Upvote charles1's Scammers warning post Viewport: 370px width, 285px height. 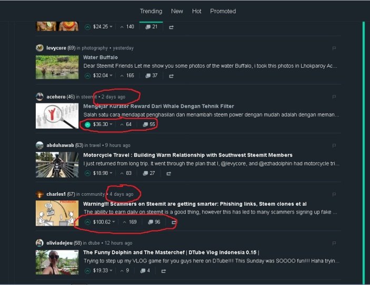87,222
